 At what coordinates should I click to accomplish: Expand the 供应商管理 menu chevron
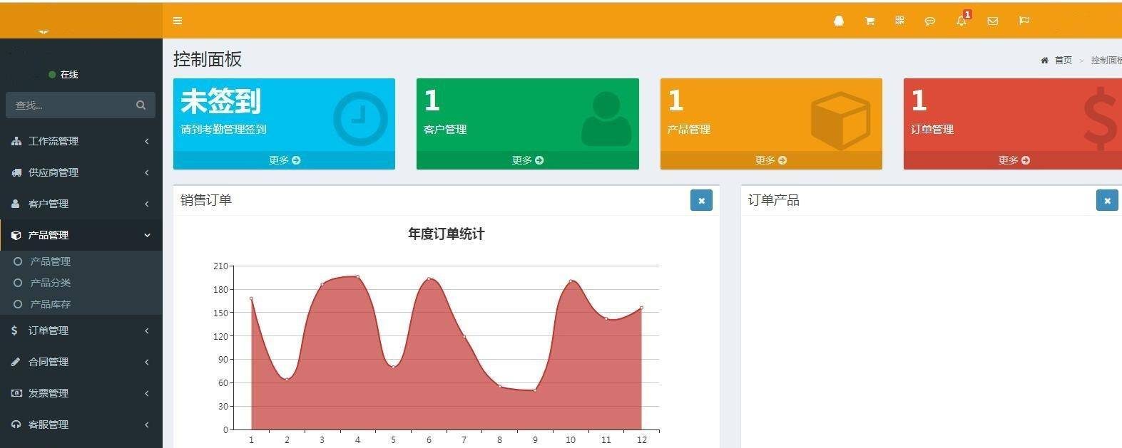(147, 172)
